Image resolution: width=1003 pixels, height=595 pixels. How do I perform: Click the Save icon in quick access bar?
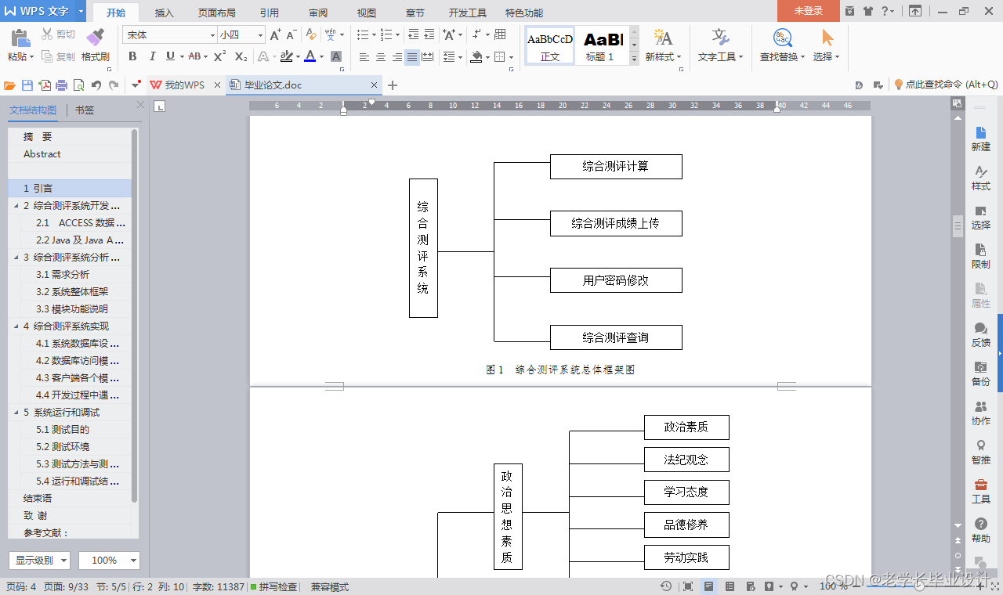tap(28, 85)
